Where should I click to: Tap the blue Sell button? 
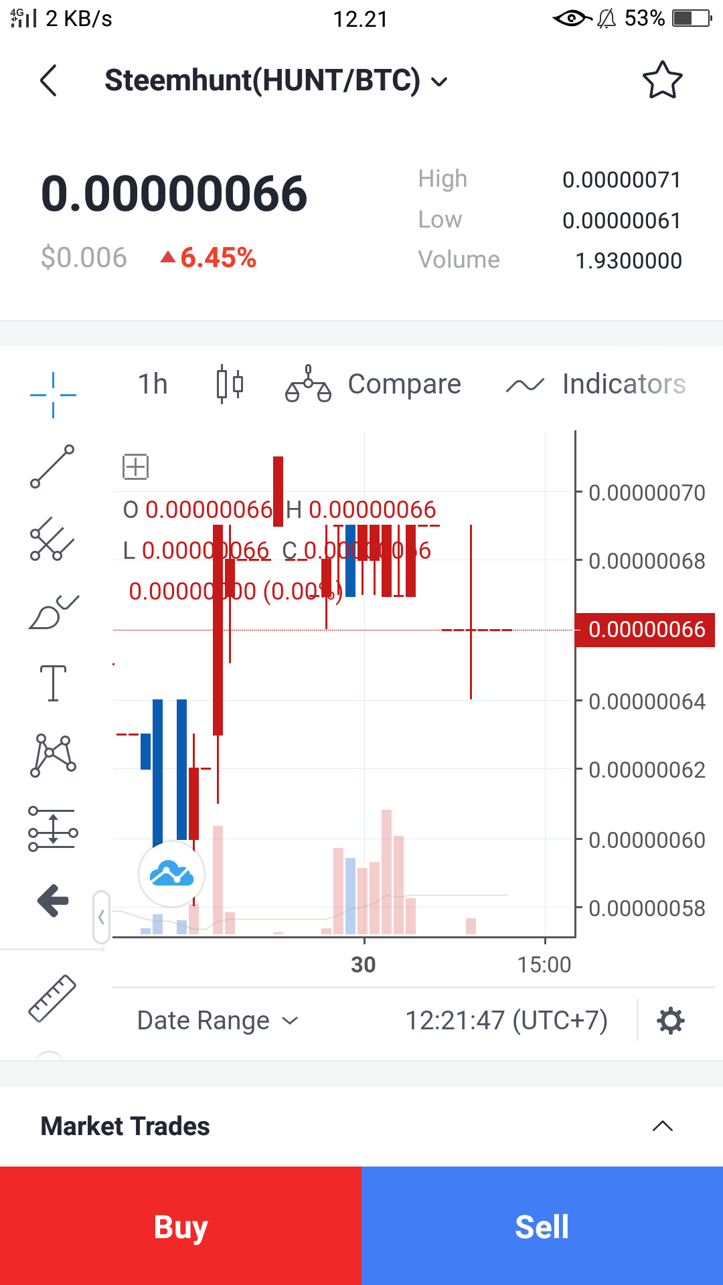click(x=542, y=1226)
